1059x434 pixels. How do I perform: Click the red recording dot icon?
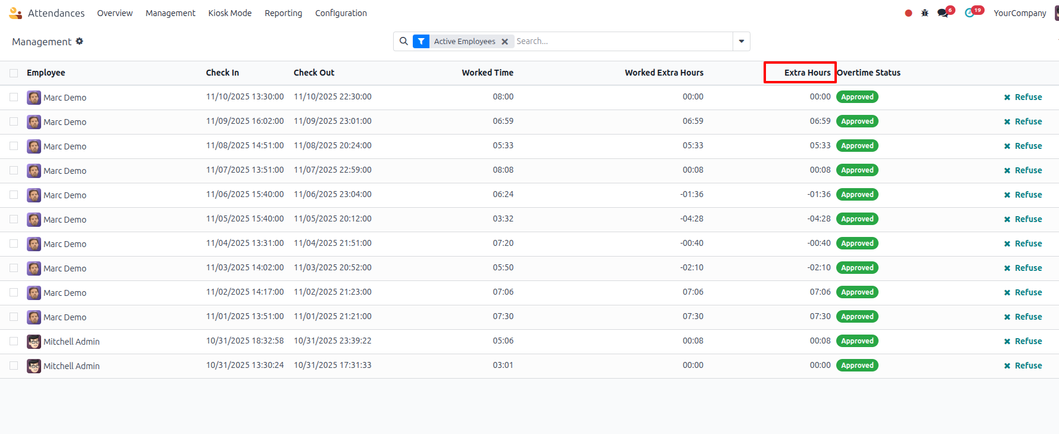(908, 13)
